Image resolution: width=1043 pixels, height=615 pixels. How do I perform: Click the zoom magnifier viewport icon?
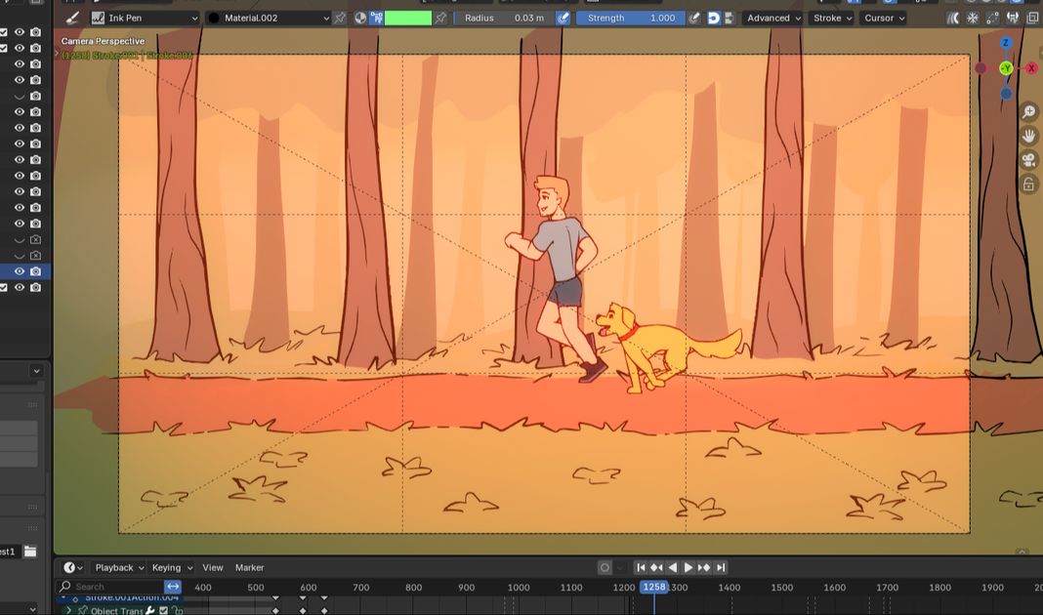coord(1029,111)
